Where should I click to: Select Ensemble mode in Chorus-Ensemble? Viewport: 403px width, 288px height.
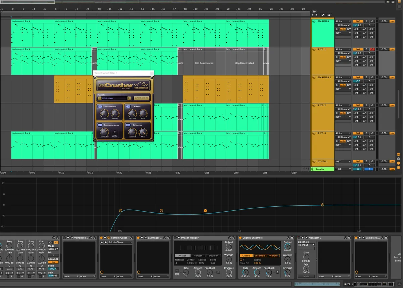[260, 256]
